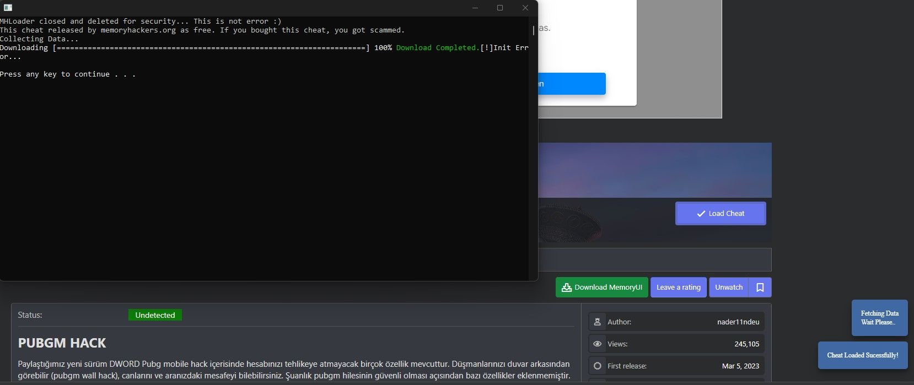Click the download progress bar in console
Viewport: 914px width, 385px height.
pos(211,48)
